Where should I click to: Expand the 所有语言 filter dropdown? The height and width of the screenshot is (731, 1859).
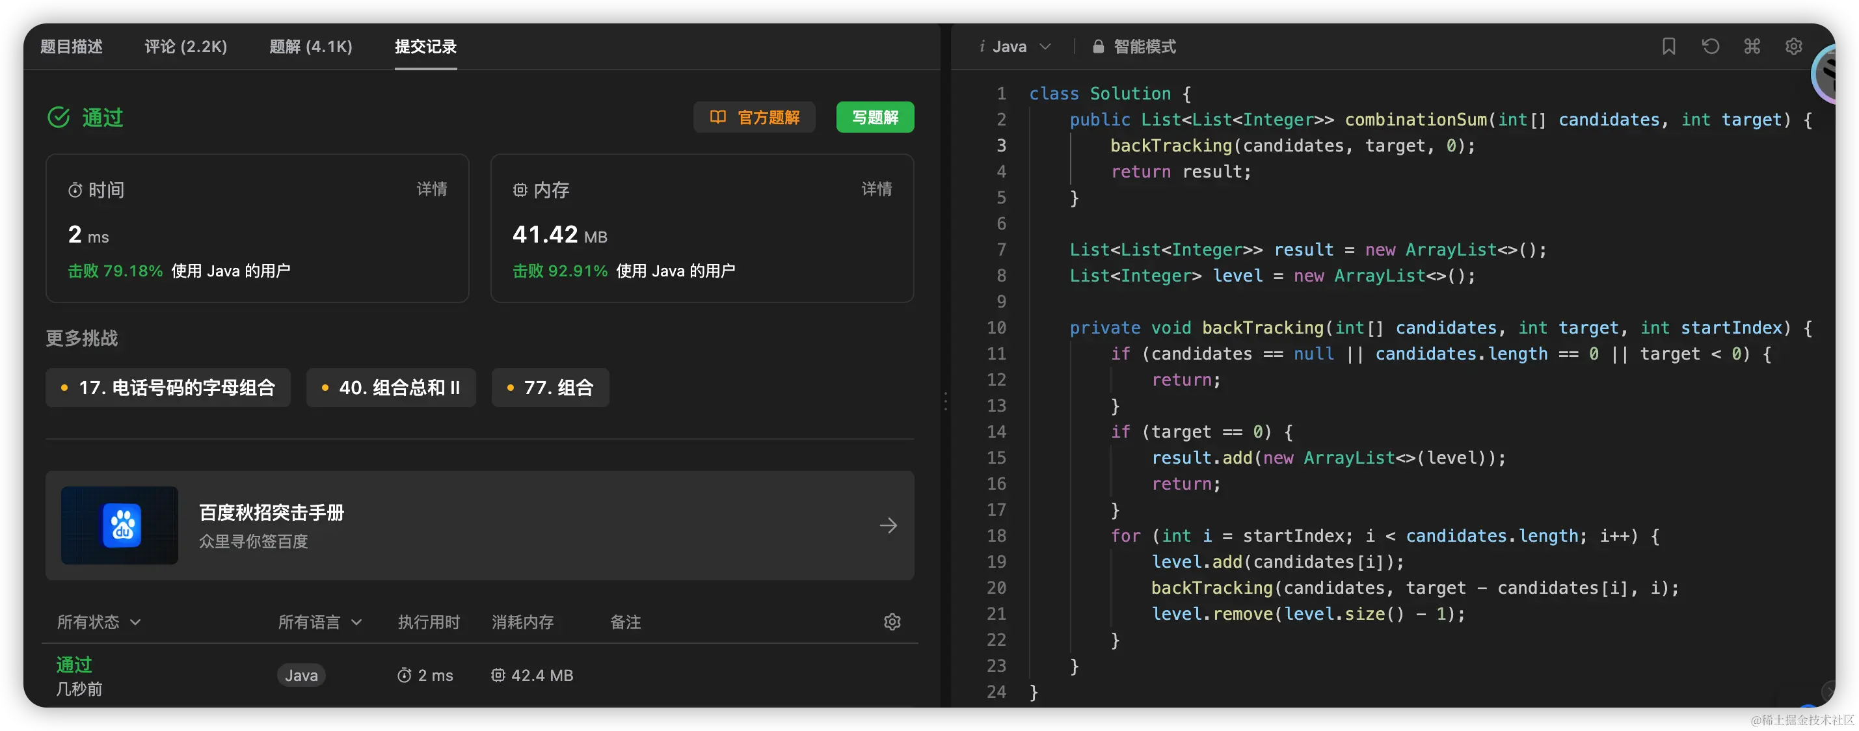tap(319, 622)
